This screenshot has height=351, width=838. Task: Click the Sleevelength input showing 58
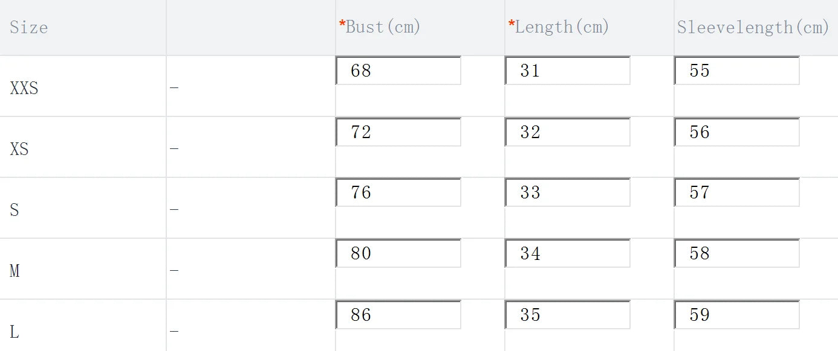click(x=736, y=253)
